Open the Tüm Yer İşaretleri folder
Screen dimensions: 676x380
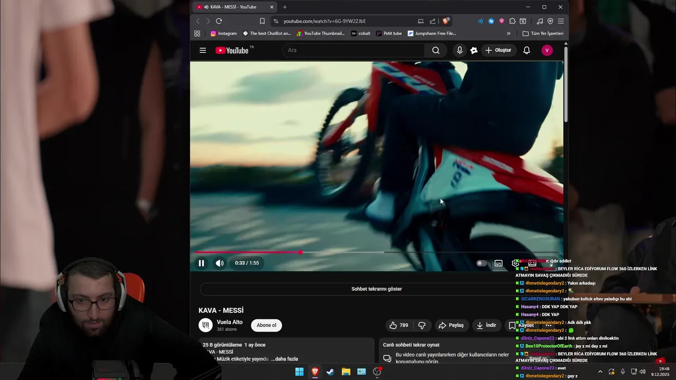click(x=543, y=33)
